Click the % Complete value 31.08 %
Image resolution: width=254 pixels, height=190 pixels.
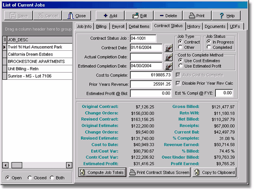coord(227,139)
